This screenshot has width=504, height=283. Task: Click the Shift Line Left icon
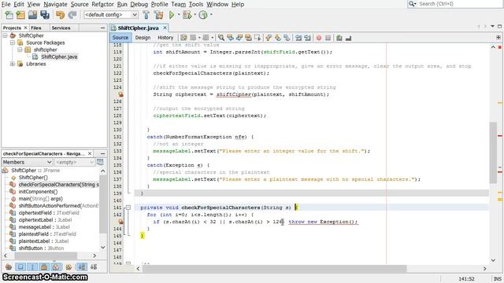[x=298, y=38]
